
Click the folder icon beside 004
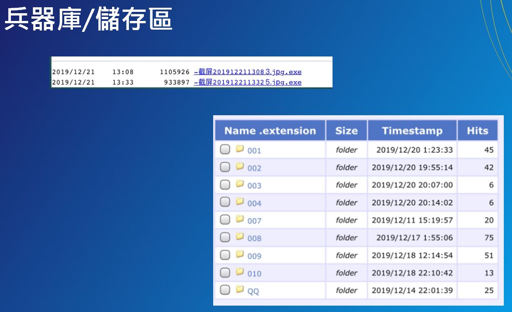click(240, 201)
